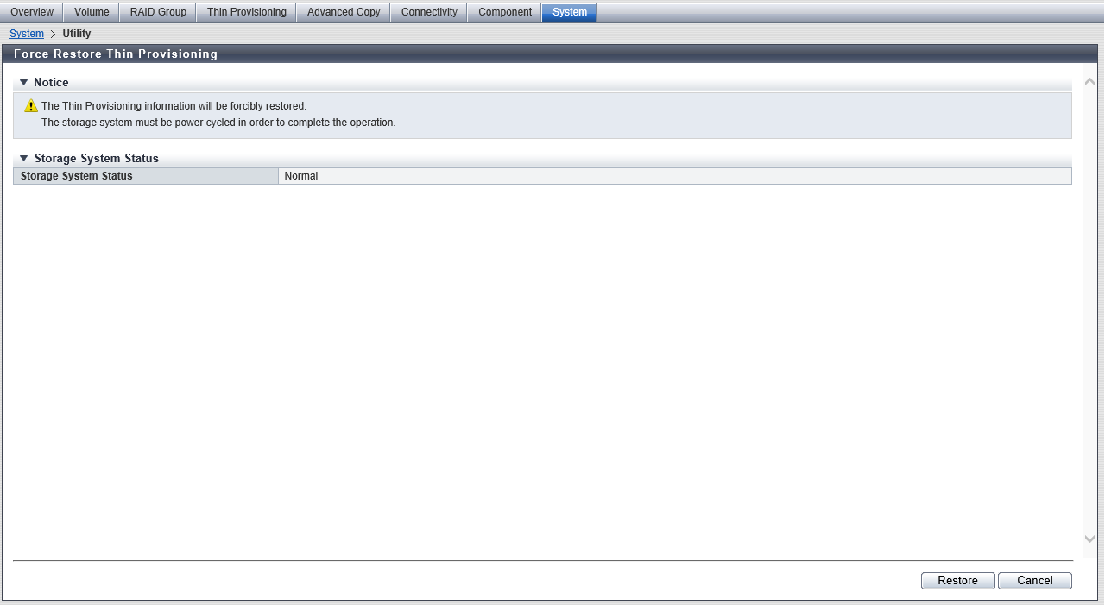1105x605 pixels.
Task: Cancel the force restore operation
Action: 1034,581
